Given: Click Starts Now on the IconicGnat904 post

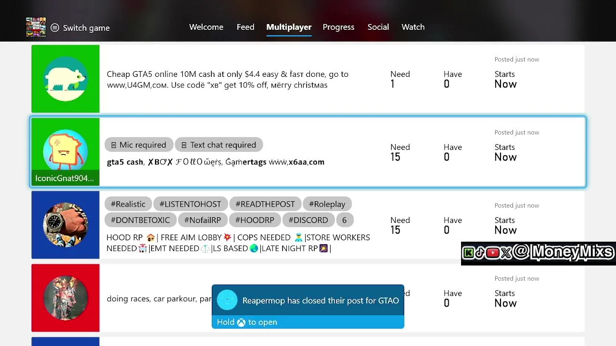Looking at the screenshot, I should 505,152.
